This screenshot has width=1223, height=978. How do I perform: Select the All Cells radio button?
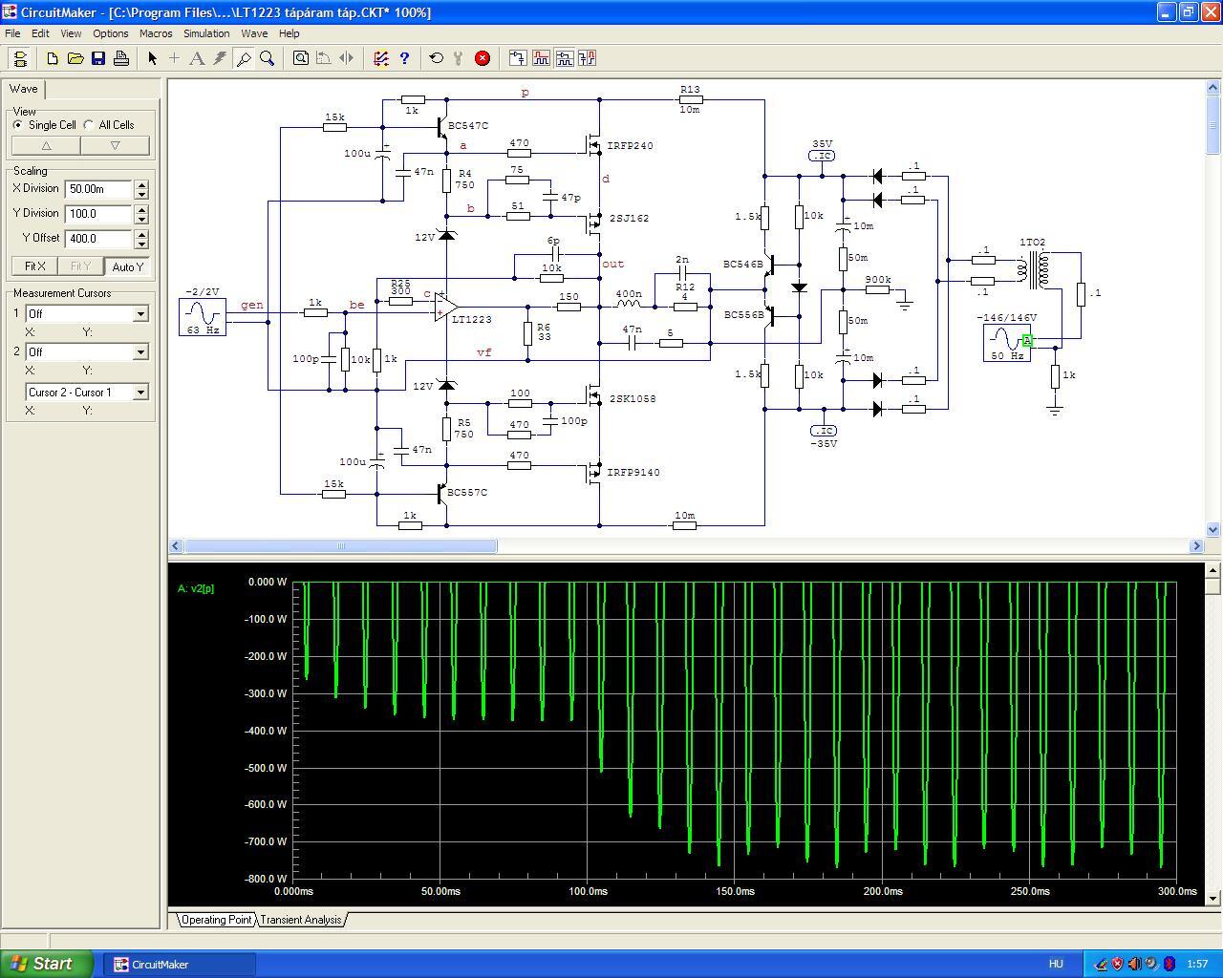89,125
